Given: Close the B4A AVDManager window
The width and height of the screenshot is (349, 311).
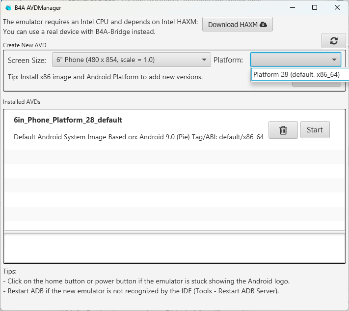Looking at the screenshot, I should (337, 7).
